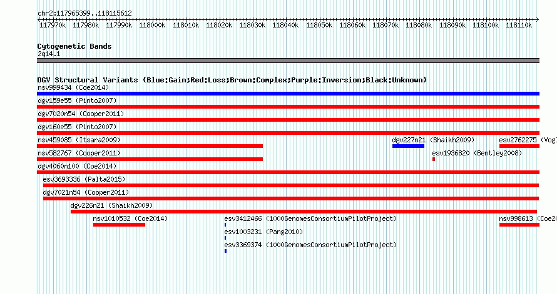Click the 118040k ruler position

point(285,25)
